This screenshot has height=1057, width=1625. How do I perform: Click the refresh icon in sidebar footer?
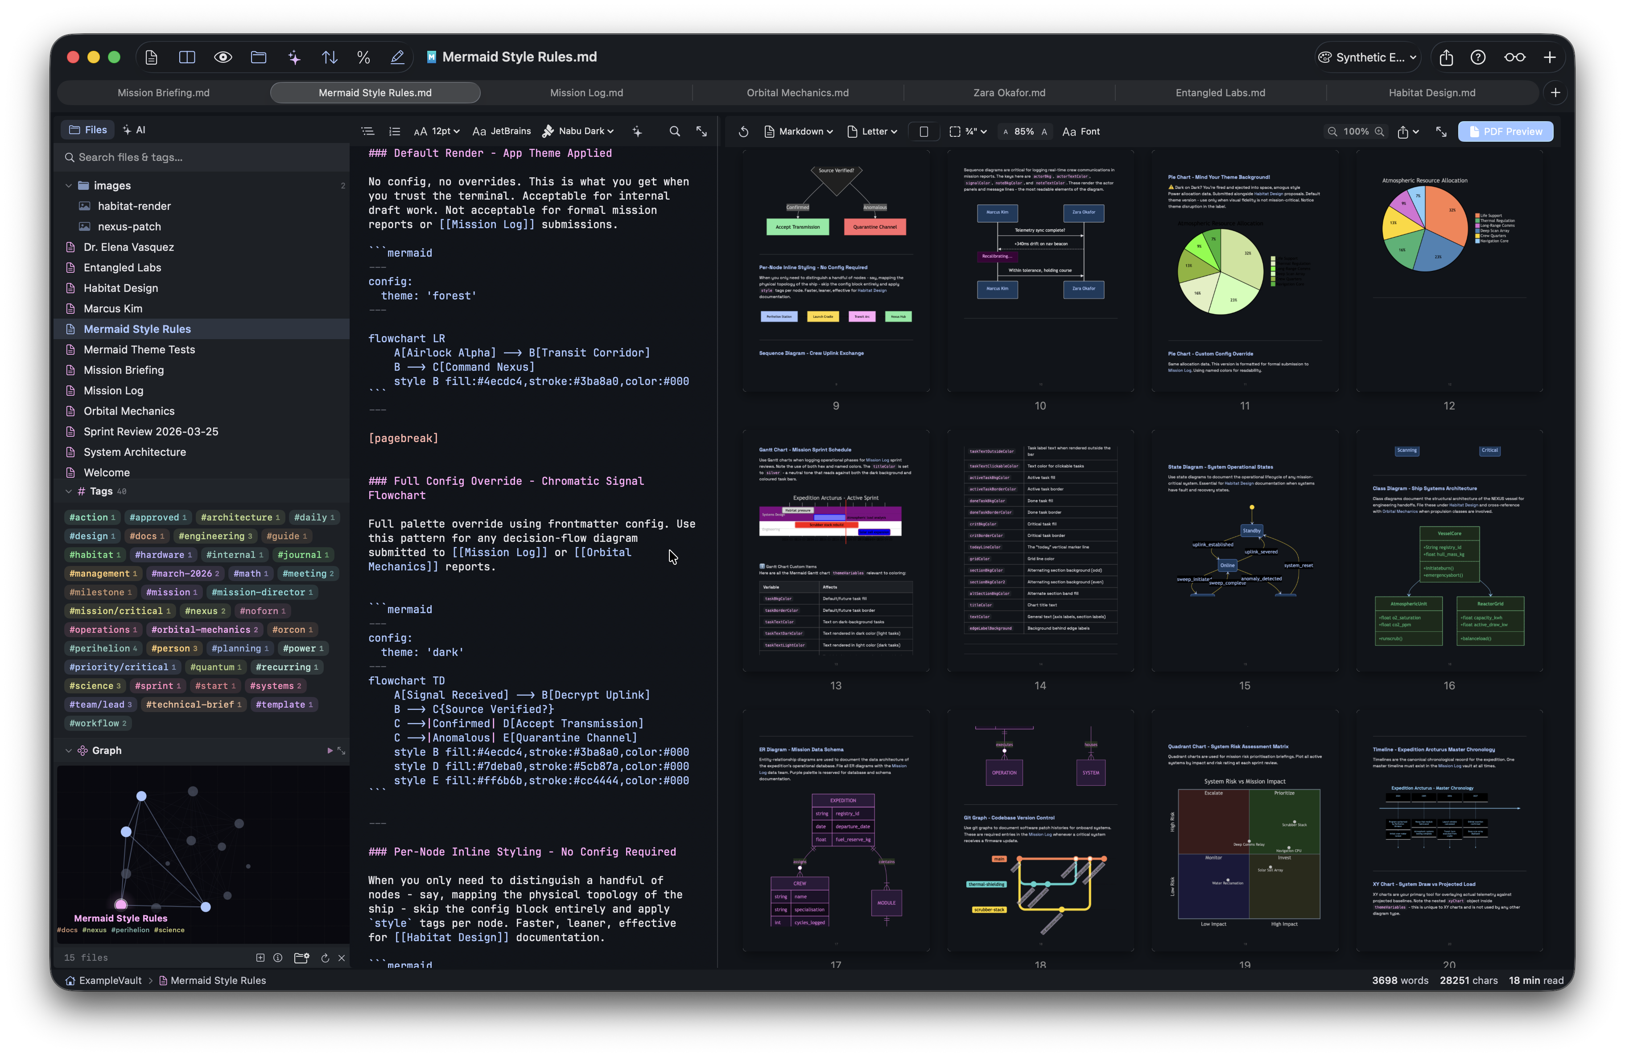325,958
